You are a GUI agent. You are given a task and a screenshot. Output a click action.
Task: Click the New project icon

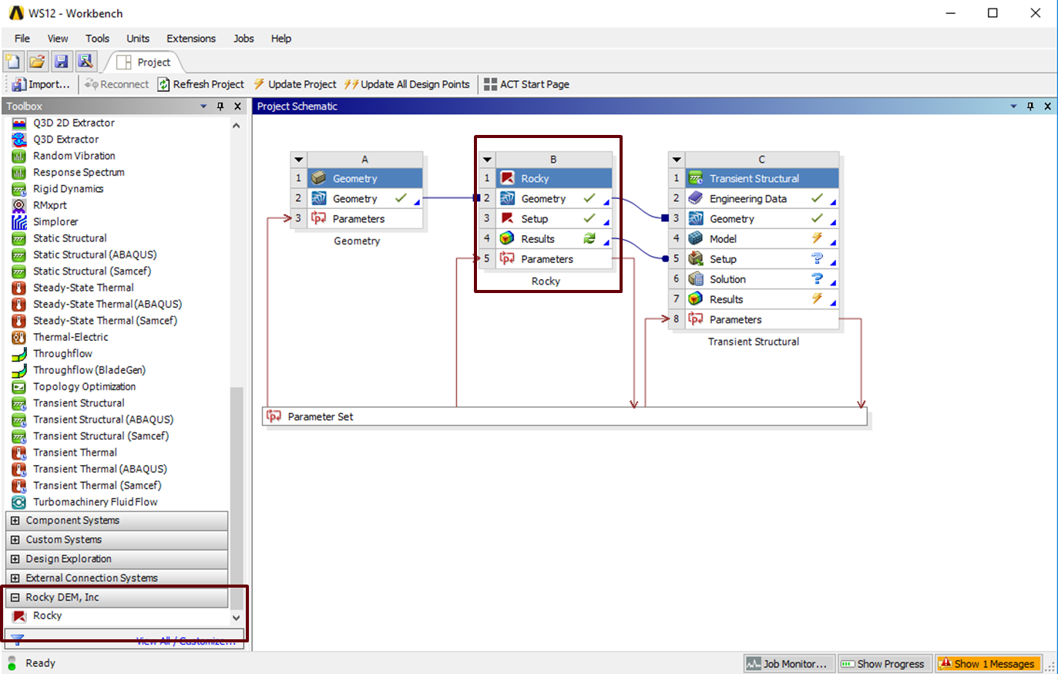click(12, 62)
